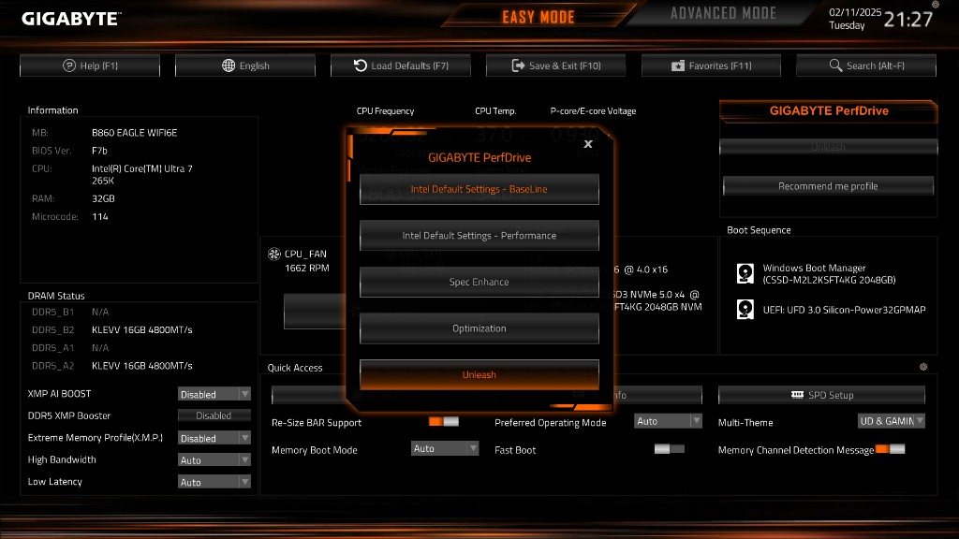Select Intel Default Settings - BaseLine profile
The width and height of the screenshot is (959, 539).
[479, 189]
